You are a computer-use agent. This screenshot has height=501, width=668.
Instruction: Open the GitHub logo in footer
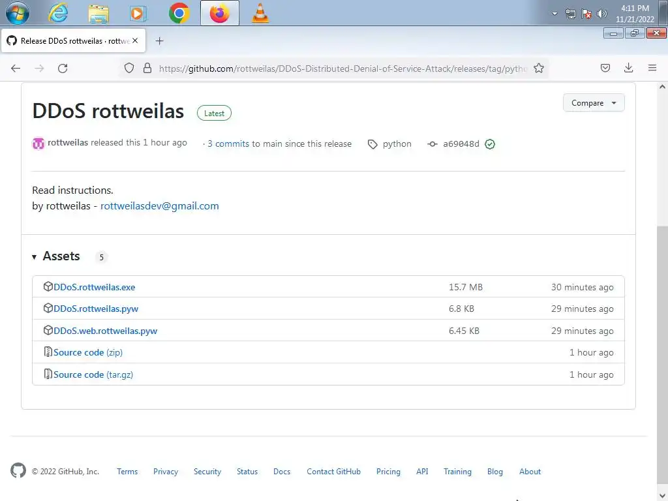click(x=18, y=471)
